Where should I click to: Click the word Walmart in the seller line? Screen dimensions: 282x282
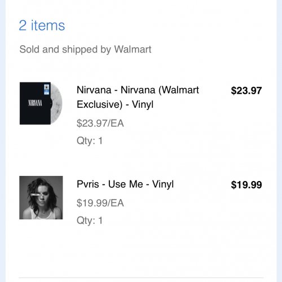click(133, 50)
